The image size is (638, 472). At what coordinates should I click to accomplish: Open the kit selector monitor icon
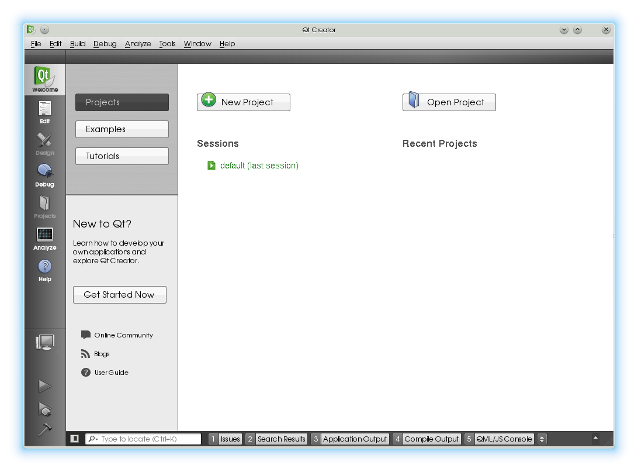pyautogui.click(x=45, y=343)
